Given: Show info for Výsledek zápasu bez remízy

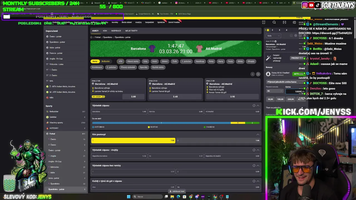Looking at the screenshot, I should coord(254,166).
